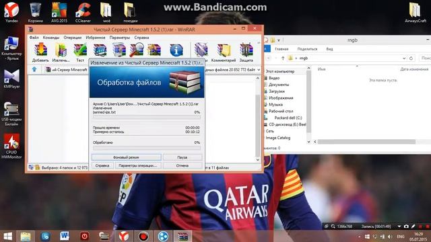This screenshot has width=431, height=242.
Task: Select Документы in Explorer navigation pane
Action: pyautogui.click(x=279, y=85)
